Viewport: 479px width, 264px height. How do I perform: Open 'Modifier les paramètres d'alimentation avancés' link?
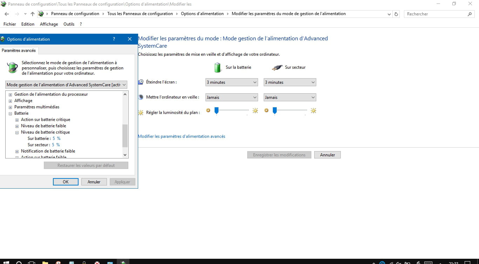(x=182, y=136)
